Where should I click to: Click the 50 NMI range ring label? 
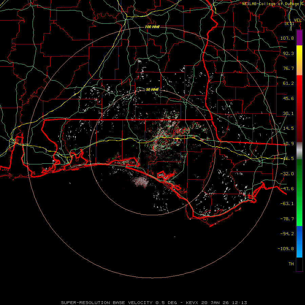coord(152,89)
